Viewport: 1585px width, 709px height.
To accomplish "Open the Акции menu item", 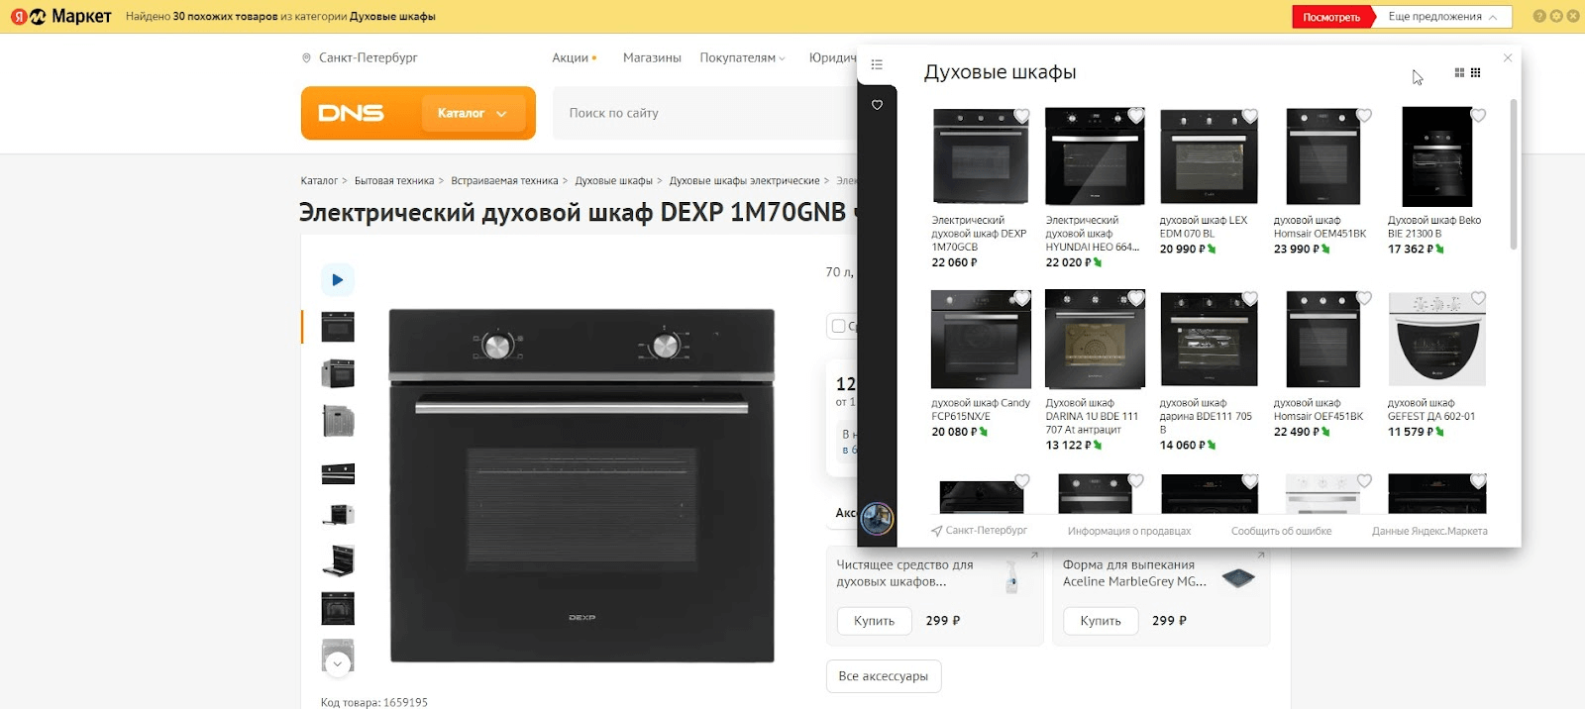I will coord(571,58).
